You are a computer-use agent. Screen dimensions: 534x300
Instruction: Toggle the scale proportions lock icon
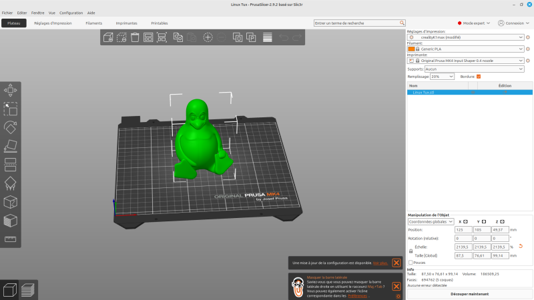(411, 251)
